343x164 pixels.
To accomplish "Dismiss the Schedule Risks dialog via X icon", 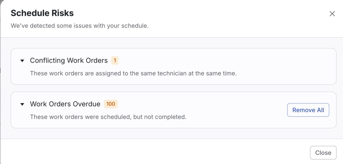I will pos(332,14).
